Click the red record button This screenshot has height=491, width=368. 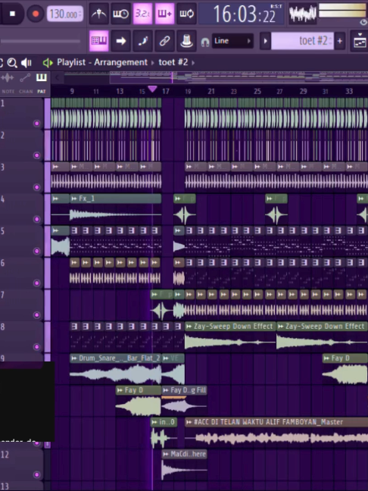(36, 14)
